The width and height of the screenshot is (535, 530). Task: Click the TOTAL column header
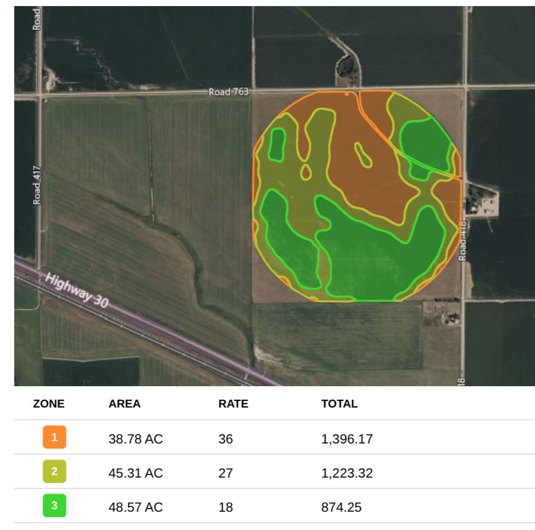340,404
